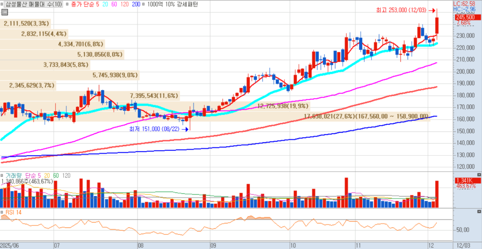Click the 12,725,938(19.9%) volume profile label

[x=283, y=106]
